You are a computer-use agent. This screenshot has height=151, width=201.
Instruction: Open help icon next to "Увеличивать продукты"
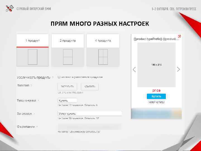53,77
